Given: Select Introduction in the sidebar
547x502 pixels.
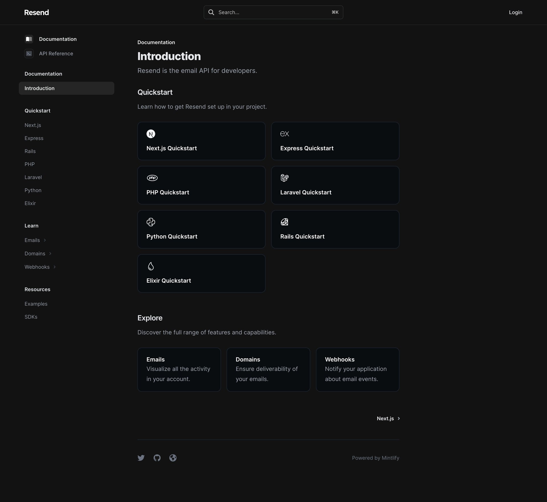Looking at the screenshot, I should (40, 88).
